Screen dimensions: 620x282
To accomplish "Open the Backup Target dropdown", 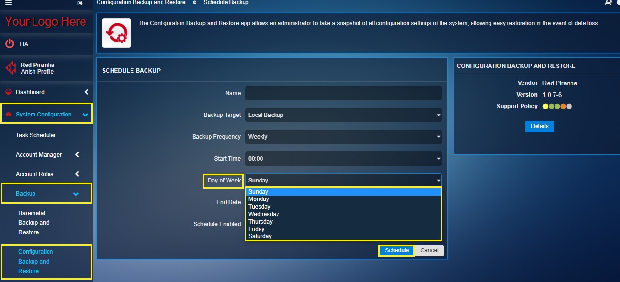I will tap(343, 115).
